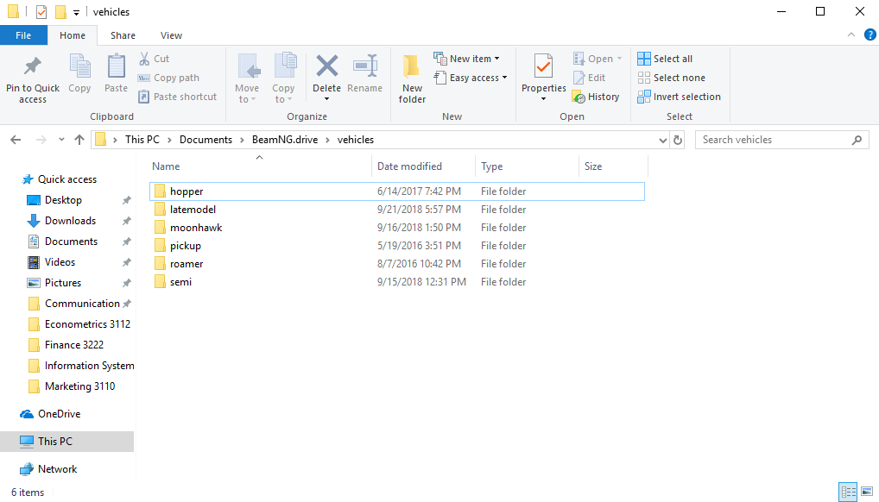Open file History from ribbon
Image resolution: width=879 pixels, height=502 pixels.
[596, 97]
